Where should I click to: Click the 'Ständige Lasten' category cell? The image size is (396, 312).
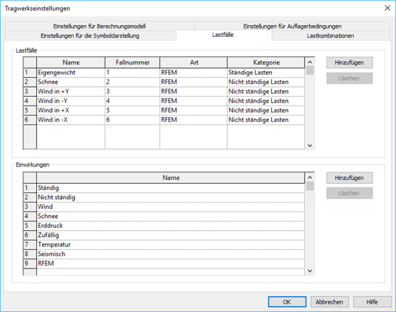[266, 73]
